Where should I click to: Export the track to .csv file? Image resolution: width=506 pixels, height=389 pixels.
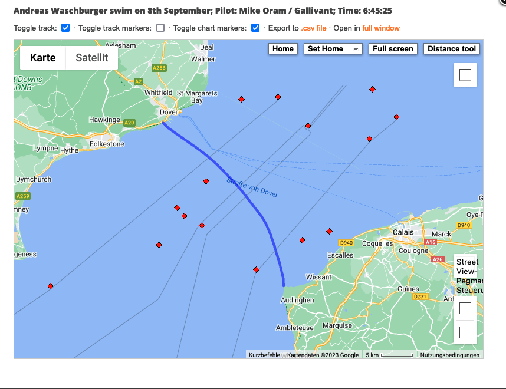coord(313,28)
